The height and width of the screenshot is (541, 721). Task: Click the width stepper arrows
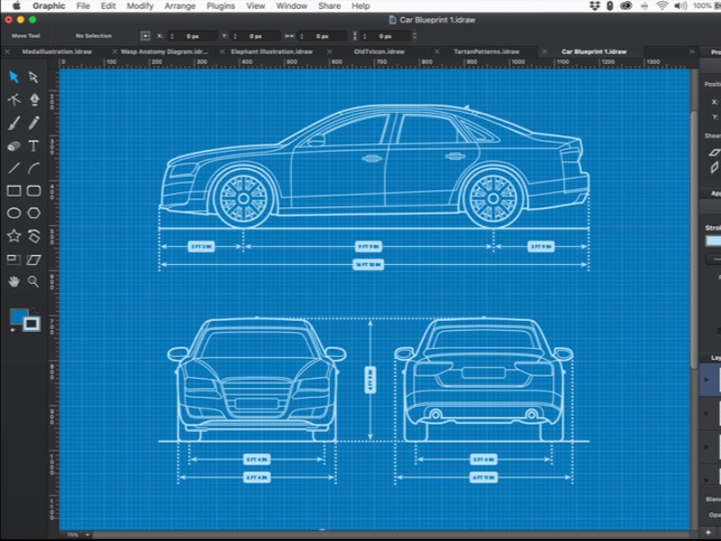[x=302, y=36]
